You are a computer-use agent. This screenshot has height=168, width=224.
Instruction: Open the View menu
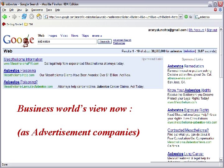(x=19, y=10)
